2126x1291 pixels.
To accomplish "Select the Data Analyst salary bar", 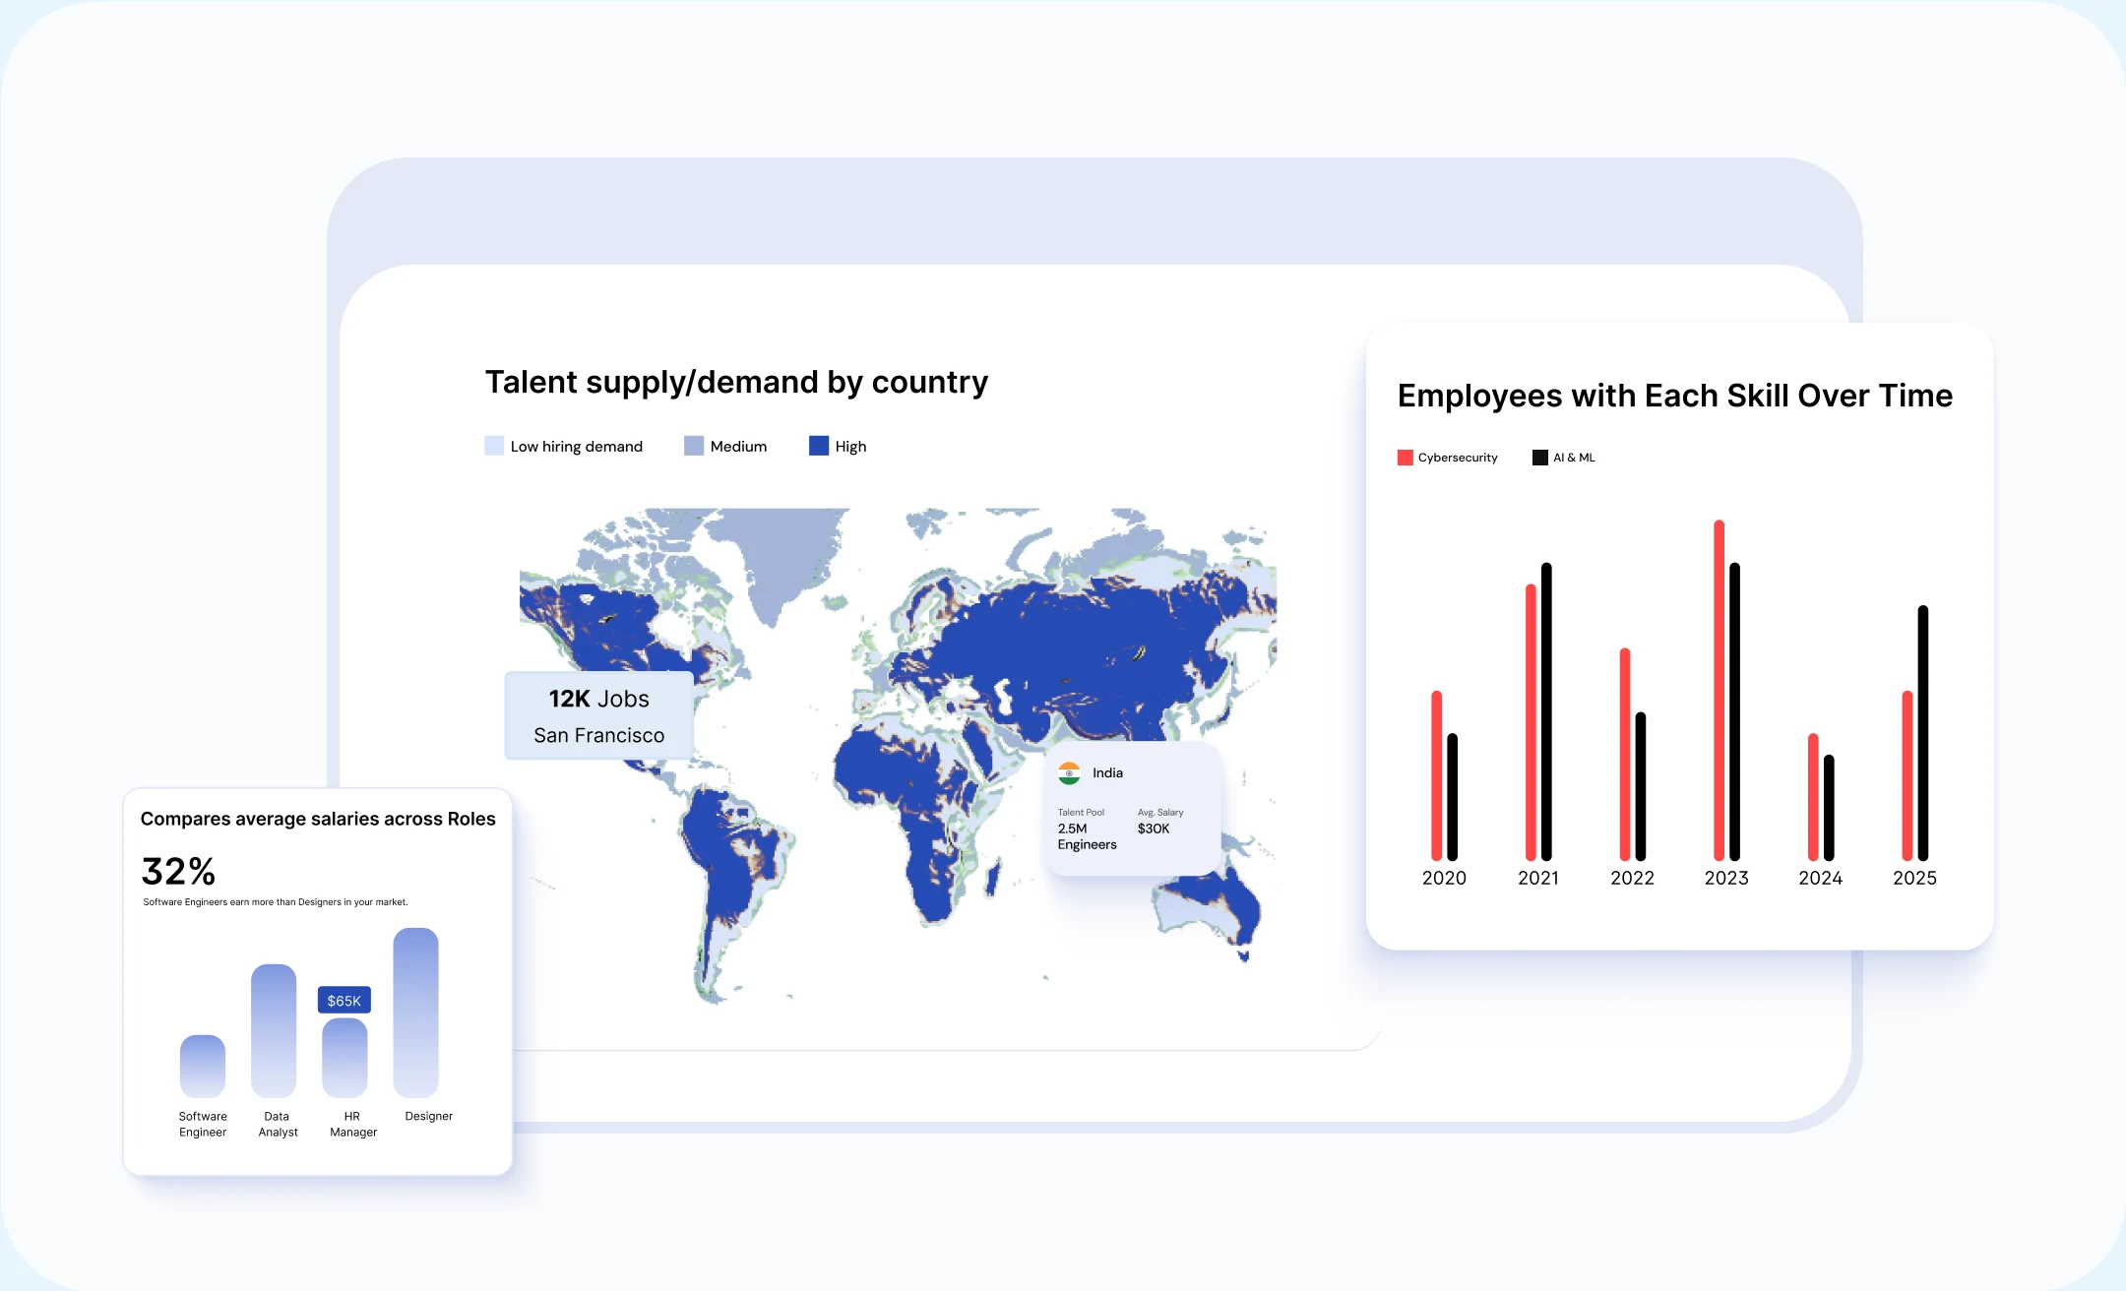I will tap(274, 1030).
